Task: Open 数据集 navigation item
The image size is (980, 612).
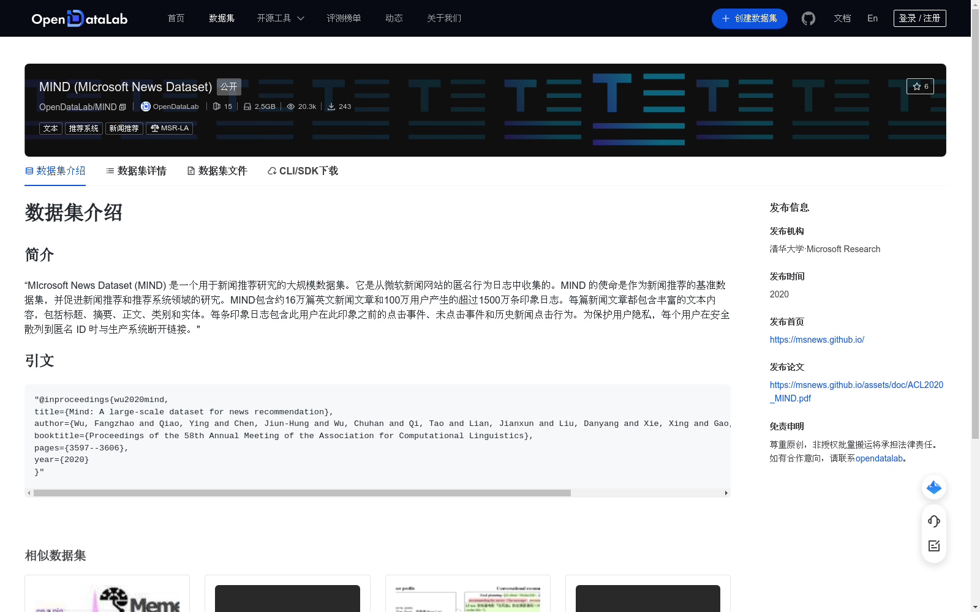Action: coord(222,18)
